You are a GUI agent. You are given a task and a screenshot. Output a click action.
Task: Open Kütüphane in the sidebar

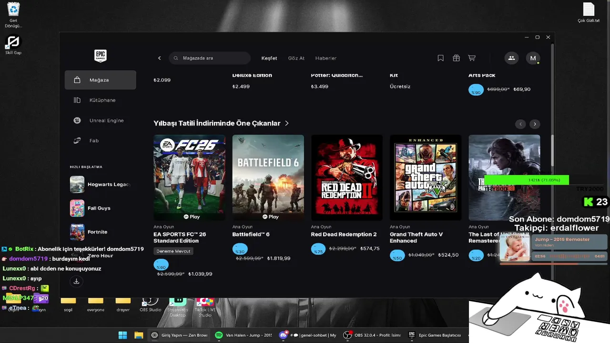tap(101, 100)
